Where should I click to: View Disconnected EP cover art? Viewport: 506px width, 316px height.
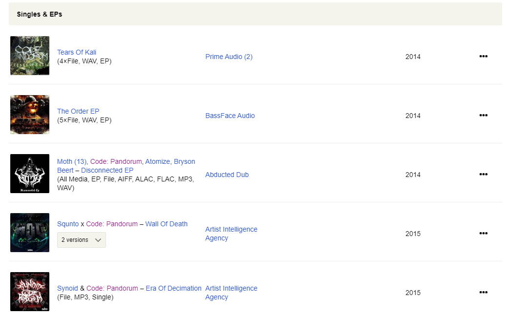pyautogui.click(x=30, y=174)
